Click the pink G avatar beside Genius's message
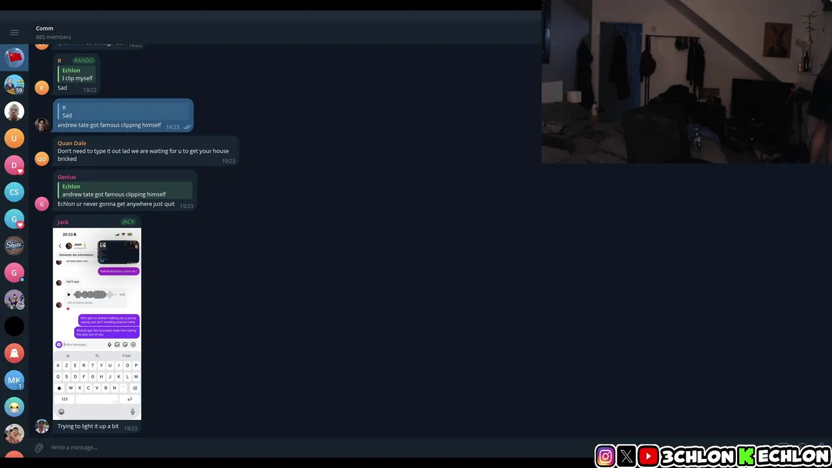832x468 pixels. click(42, 204)
